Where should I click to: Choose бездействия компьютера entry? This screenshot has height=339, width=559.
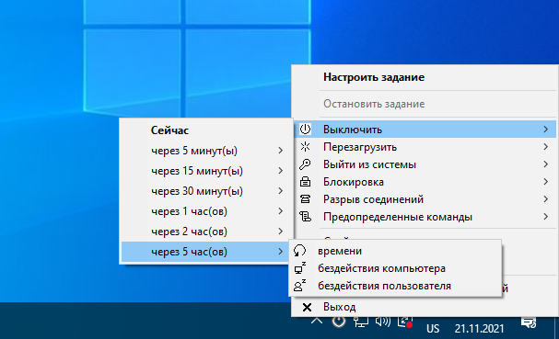[395, 268]
